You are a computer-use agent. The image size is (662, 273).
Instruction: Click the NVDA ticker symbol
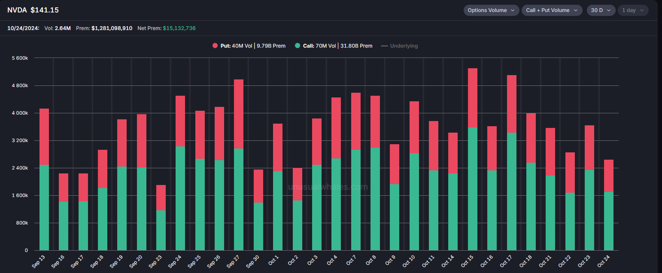pos(17,10)
